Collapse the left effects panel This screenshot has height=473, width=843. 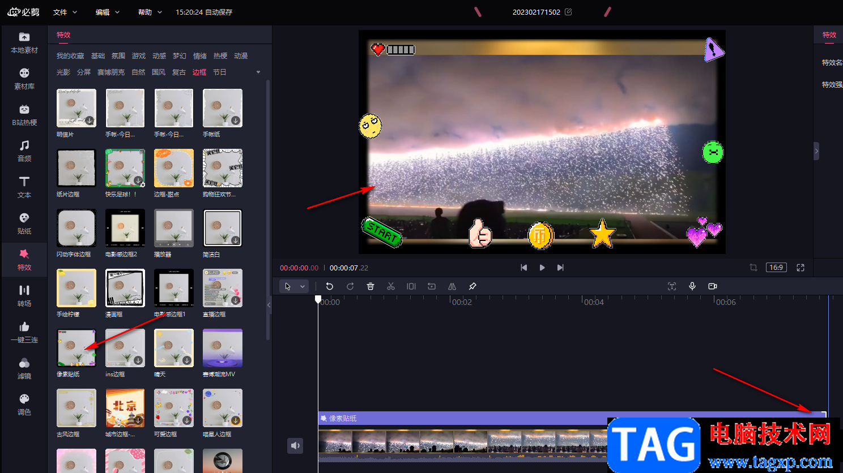point(269,304)
